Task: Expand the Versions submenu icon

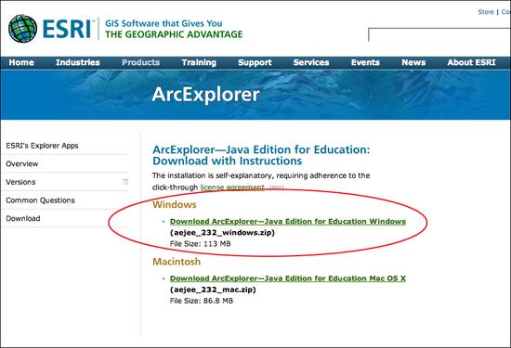Action: [x=125, y=182]
